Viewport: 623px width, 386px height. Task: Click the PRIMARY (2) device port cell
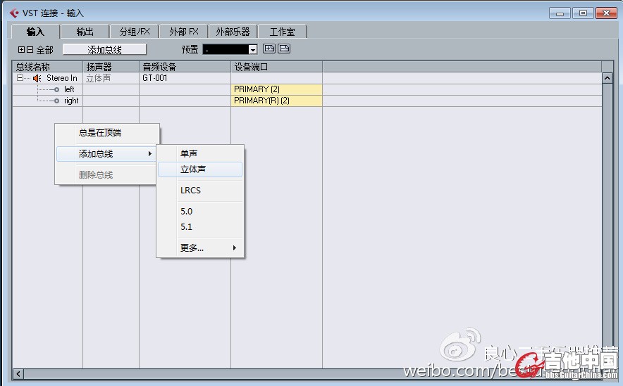coord(276,89)
